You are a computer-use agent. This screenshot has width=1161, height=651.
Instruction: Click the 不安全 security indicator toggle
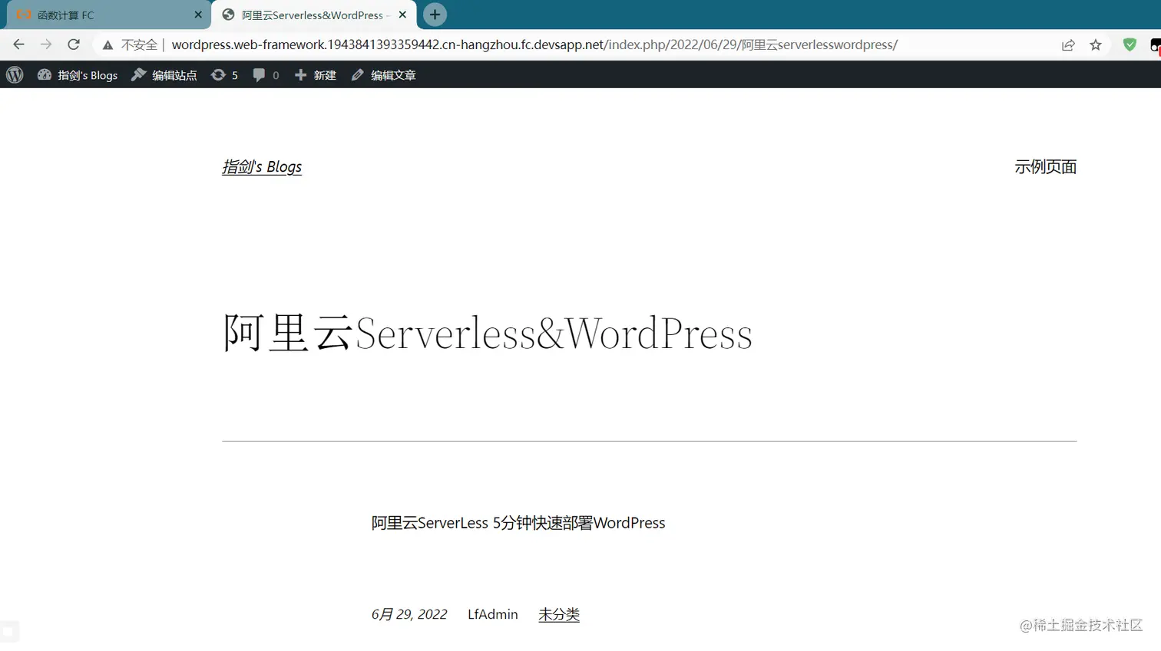pos(131,44)
